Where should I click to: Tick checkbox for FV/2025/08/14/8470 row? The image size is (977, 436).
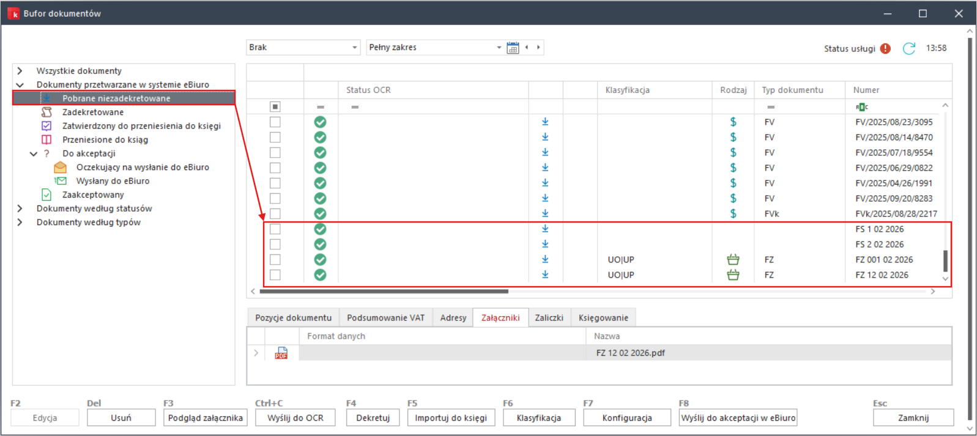click(x=275, y=137)
